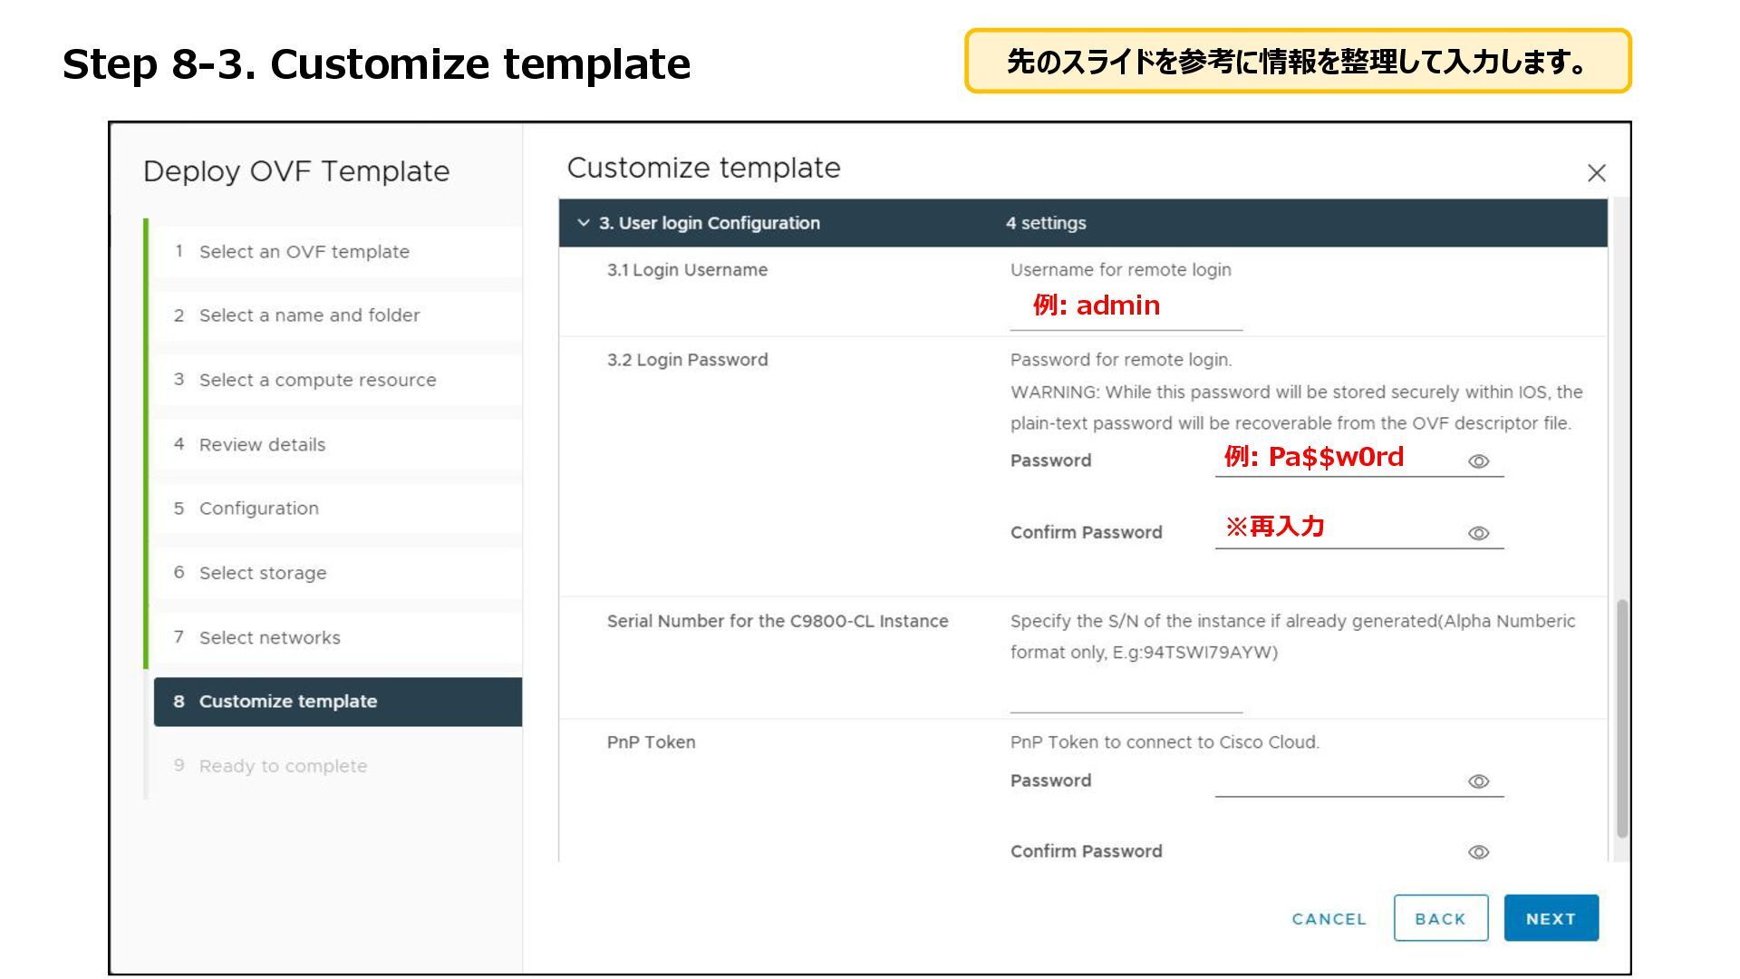This screenshot has width=1740, height=979.
Task: Toggle PnP Token Password visibility eye
Action: (1478, 781)
